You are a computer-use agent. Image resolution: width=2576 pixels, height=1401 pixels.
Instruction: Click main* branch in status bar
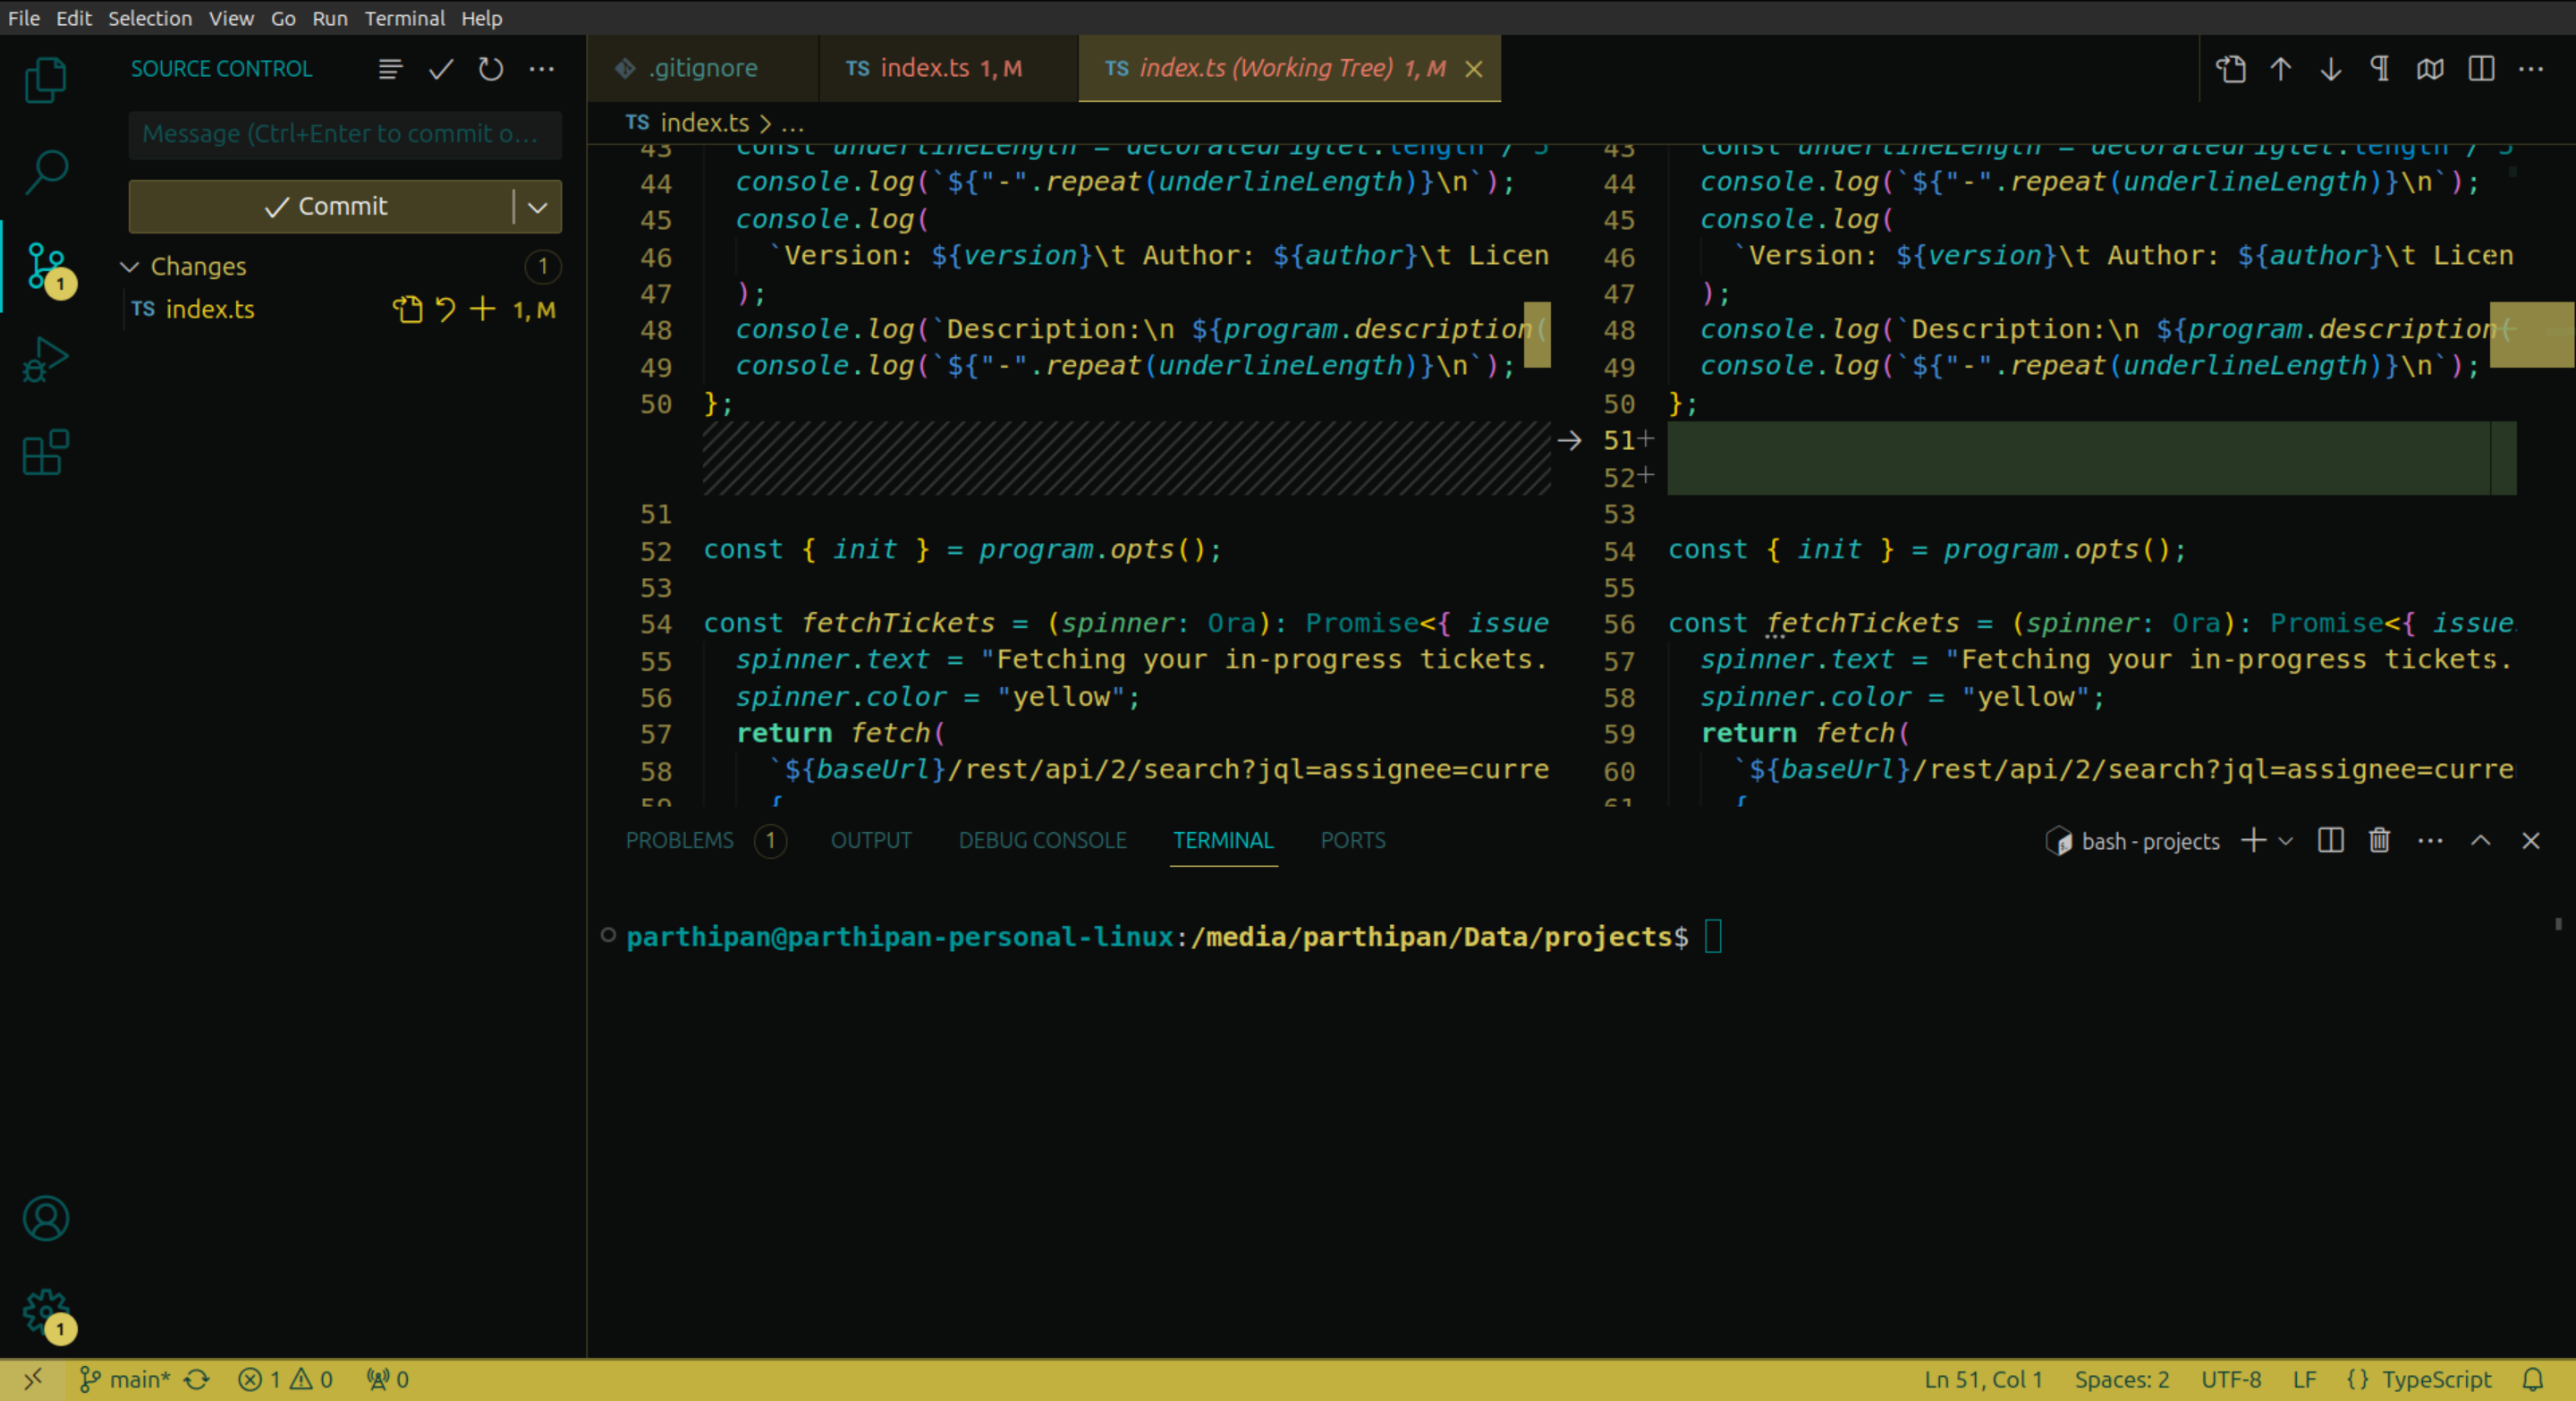(x=126, y=1380)
